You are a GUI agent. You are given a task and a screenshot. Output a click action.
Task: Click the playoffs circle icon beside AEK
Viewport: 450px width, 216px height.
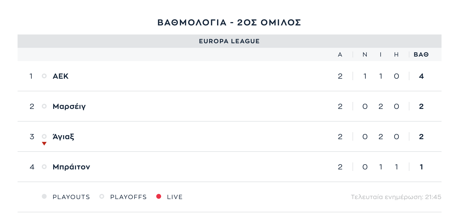point(44,76)
